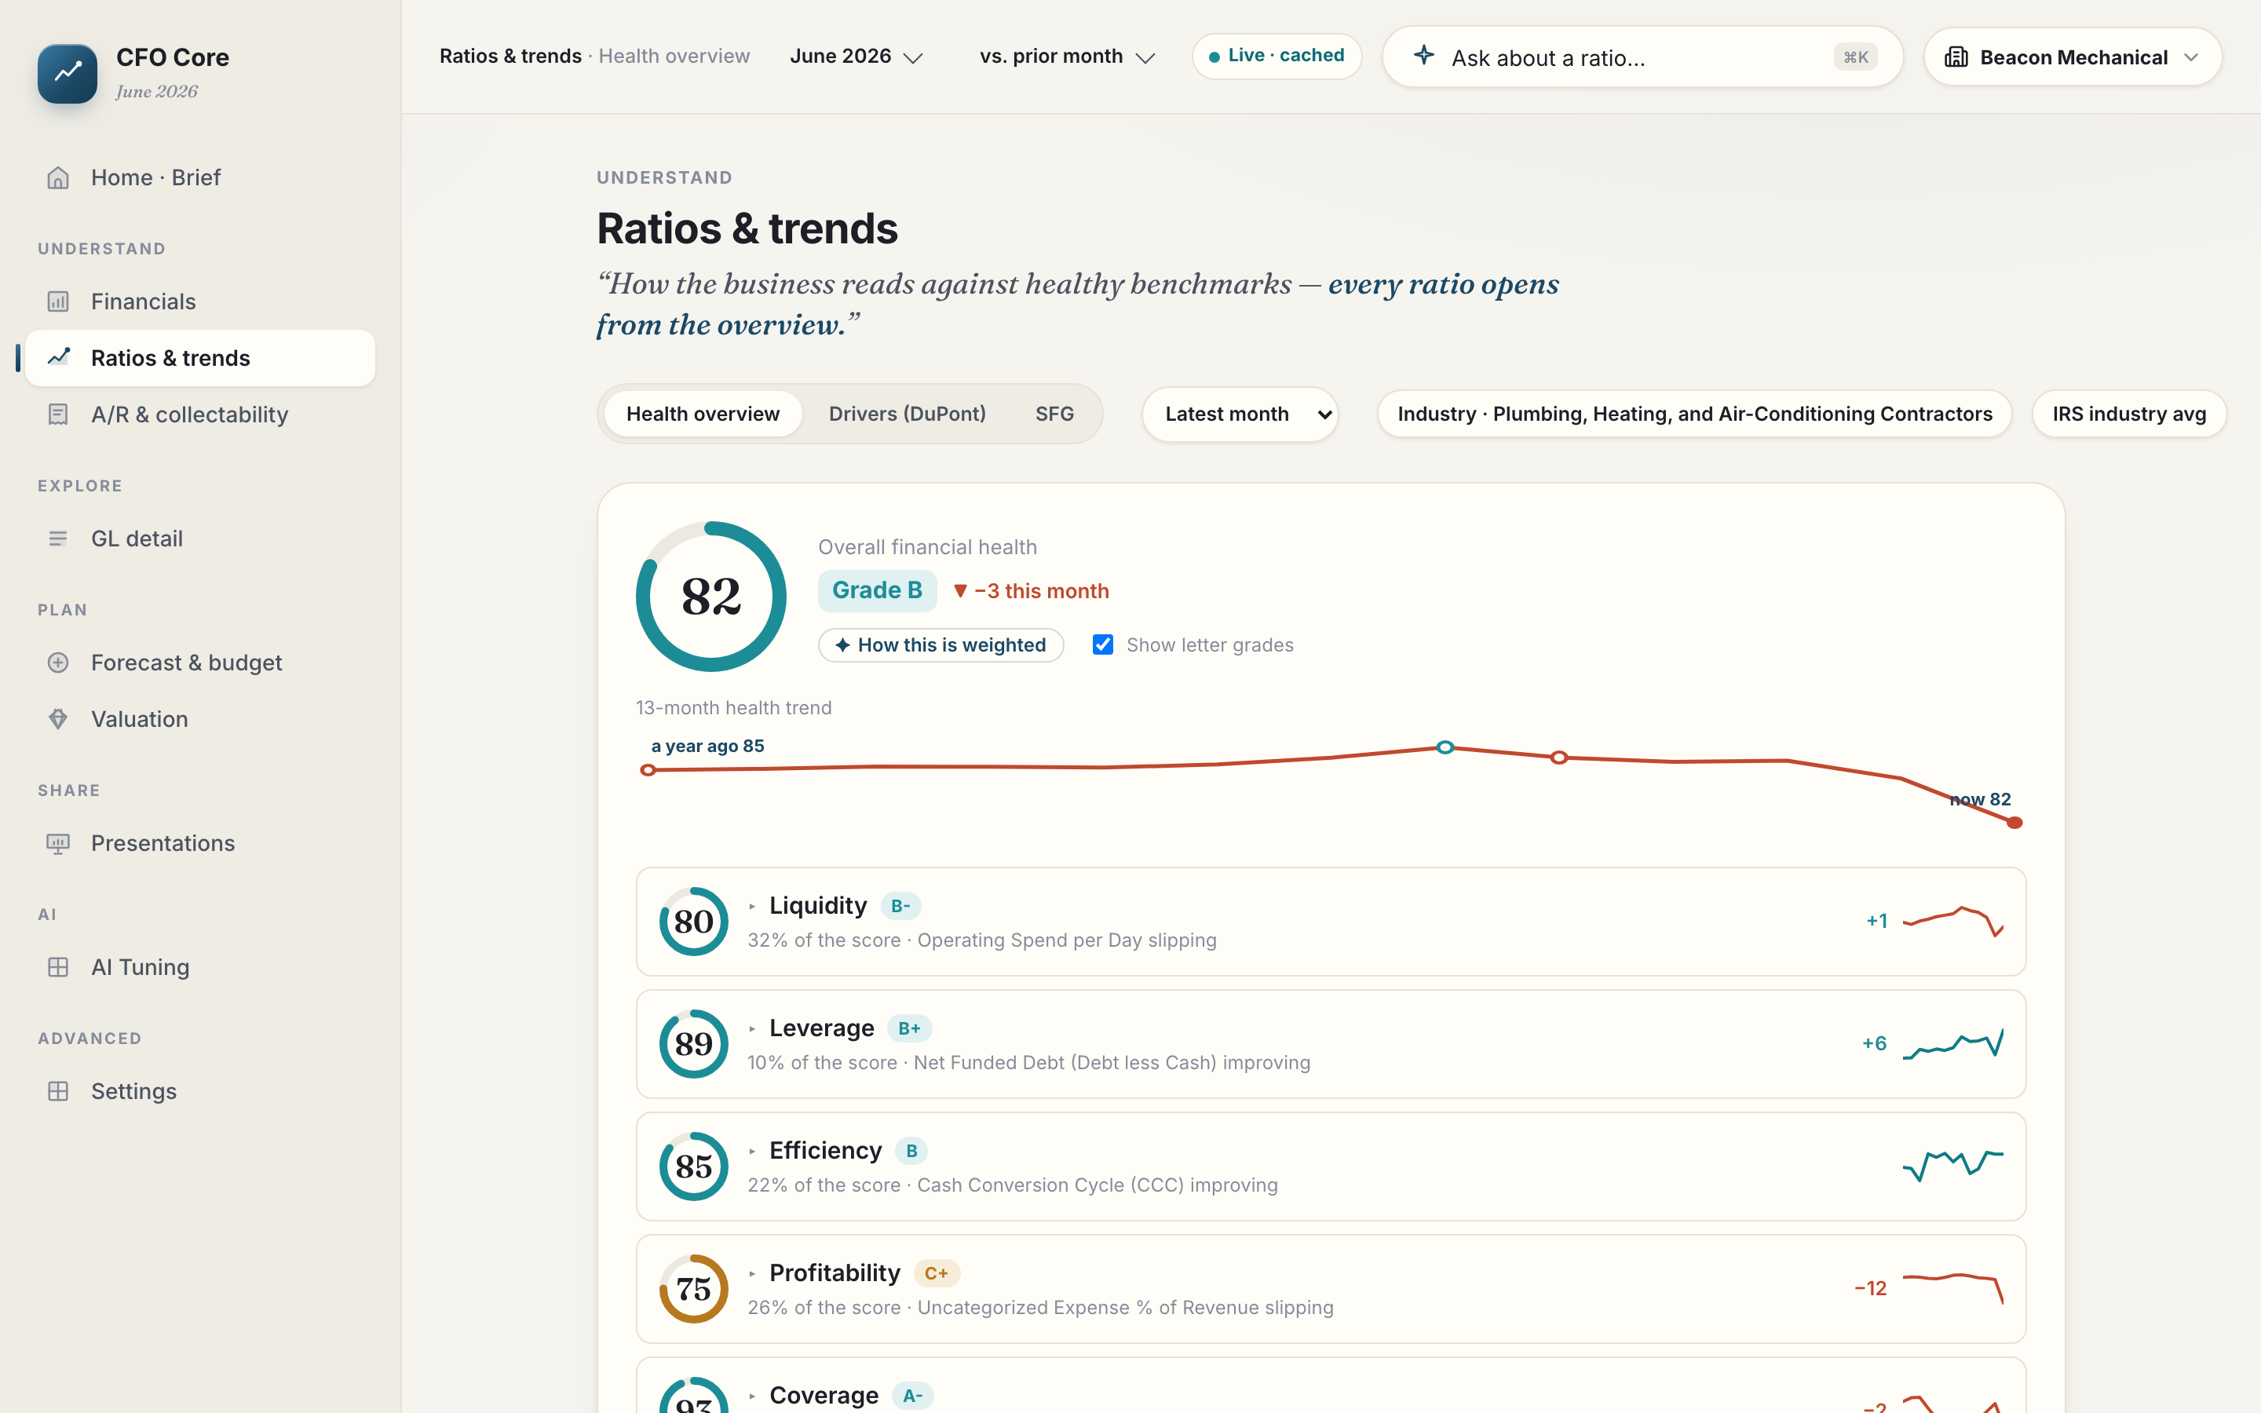Click the Live · cached status pill
Viewport: 2261px width, 1413px height.
1277,56
